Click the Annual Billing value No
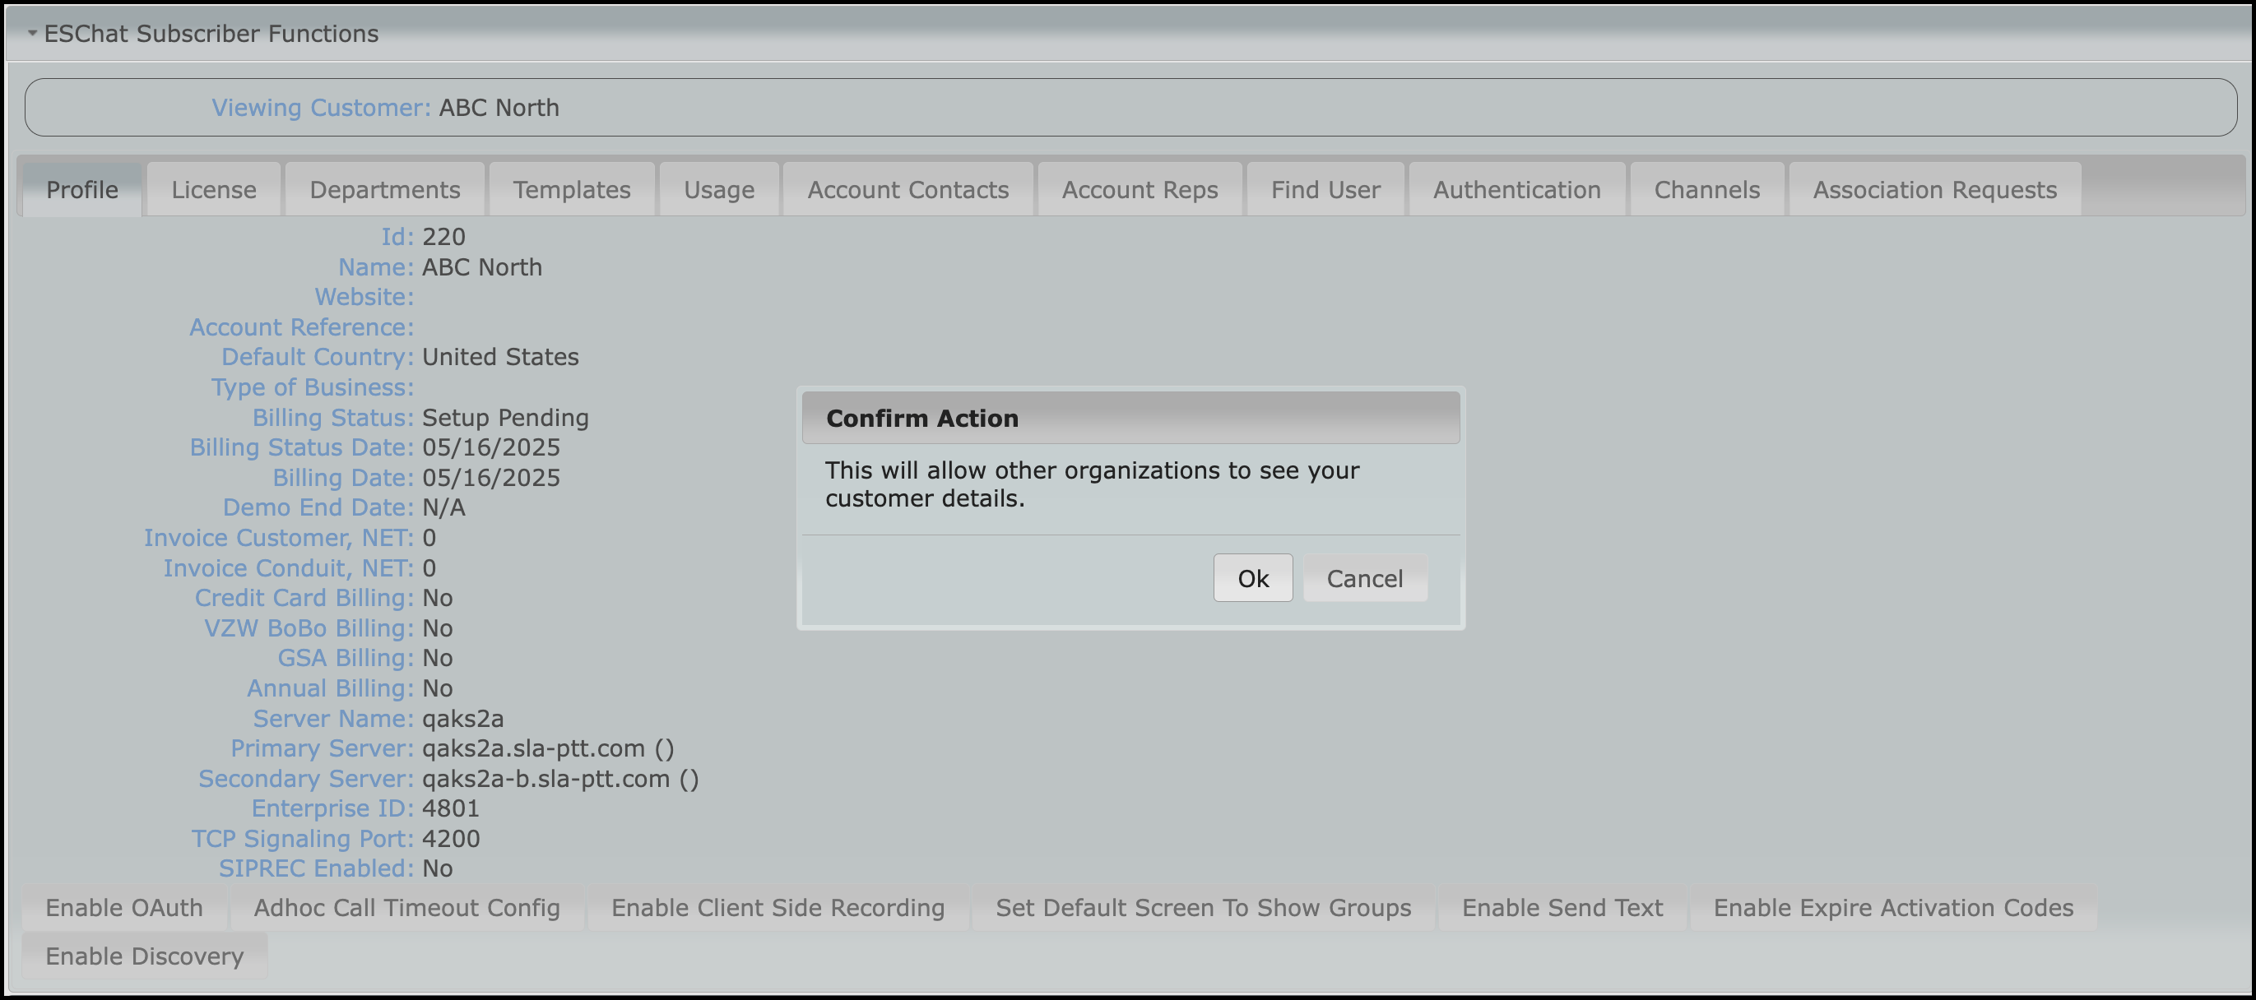Viewport: 2256px width, 1000px height. click(438, 688)
